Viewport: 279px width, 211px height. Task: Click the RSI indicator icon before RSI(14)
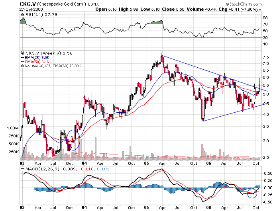tap(22, 14)
